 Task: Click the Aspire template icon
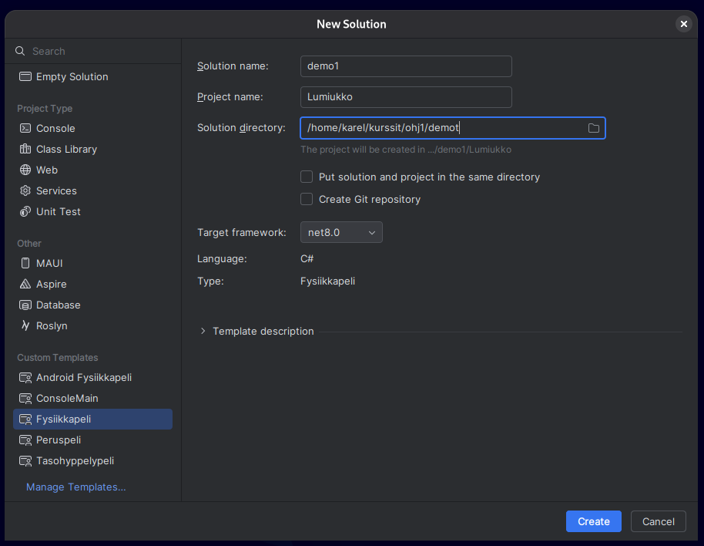[x=25, y=284]
